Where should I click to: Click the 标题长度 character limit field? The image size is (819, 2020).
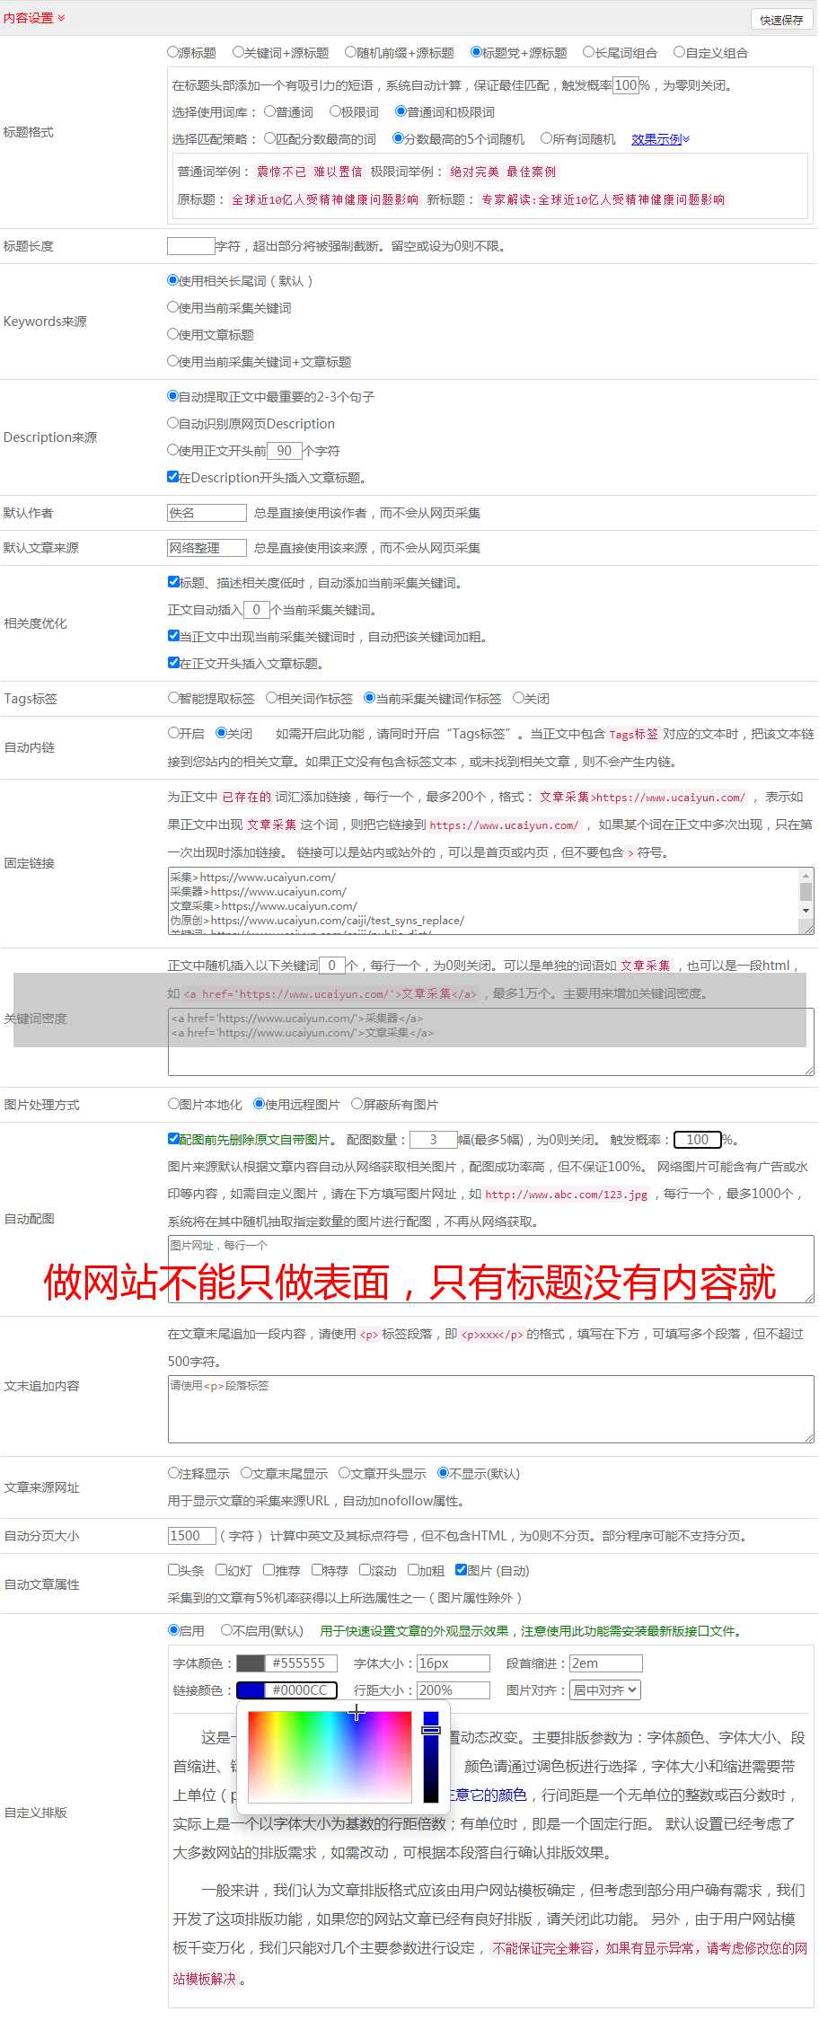click(x=190, y=246)
